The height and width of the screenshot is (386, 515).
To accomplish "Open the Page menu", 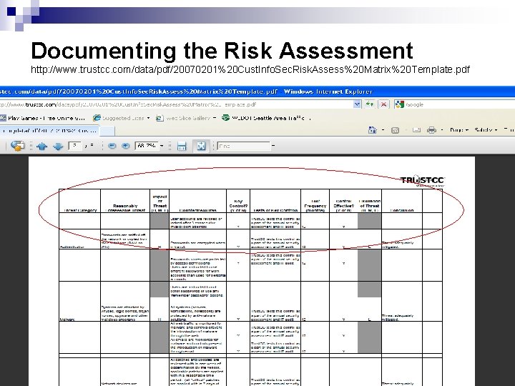I will 458,130.
